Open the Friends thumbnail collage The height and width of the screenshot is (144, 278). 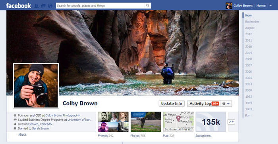(113, 122)
